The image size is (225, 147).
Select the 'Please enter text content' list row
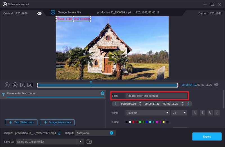(53, 94)
